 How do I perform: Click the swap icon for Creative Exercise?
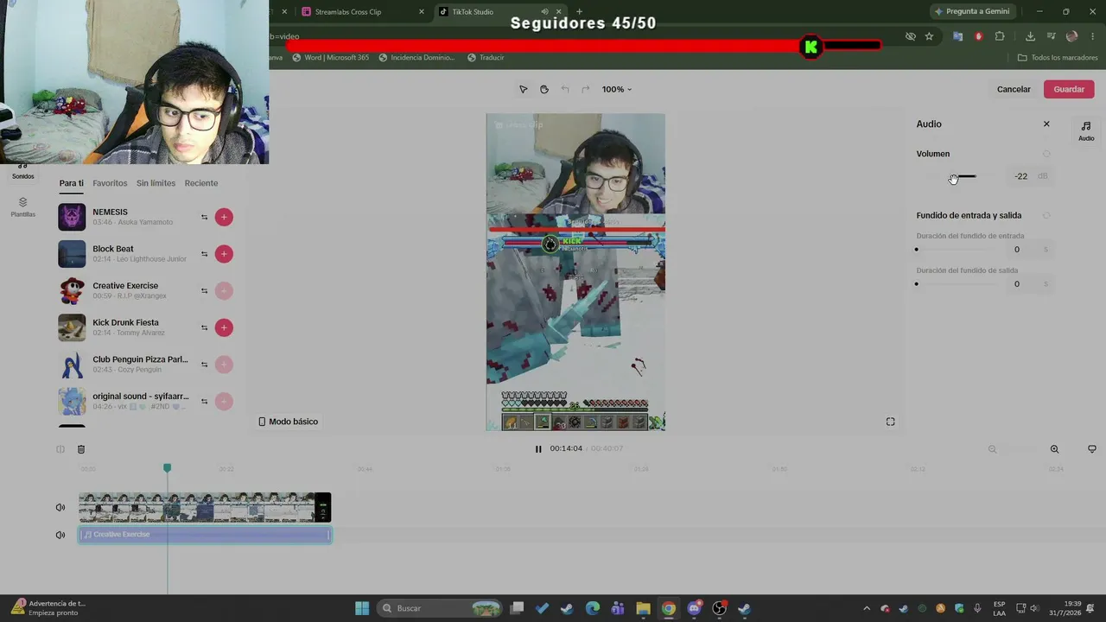tap(205, 291)
